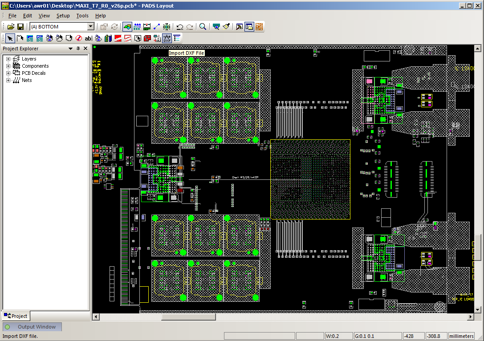Image resolution: width=484 pixels, height=341 pixels.
Task: Open the (A) BOTTOM layer dropdown
Action: (90, 27)
